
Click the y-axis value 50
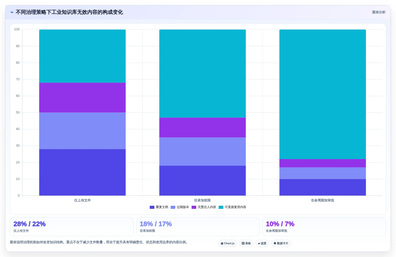coord(18,112)
